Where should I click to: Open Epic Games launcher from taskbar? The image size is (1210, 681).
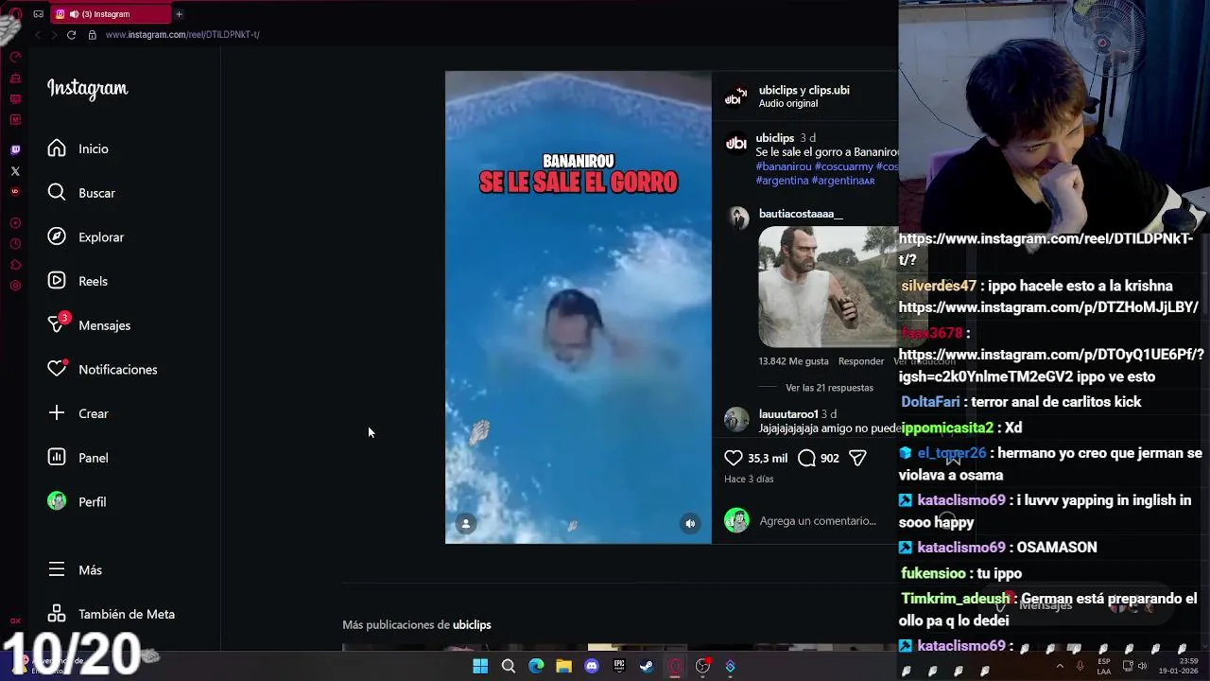click(619, 666)
